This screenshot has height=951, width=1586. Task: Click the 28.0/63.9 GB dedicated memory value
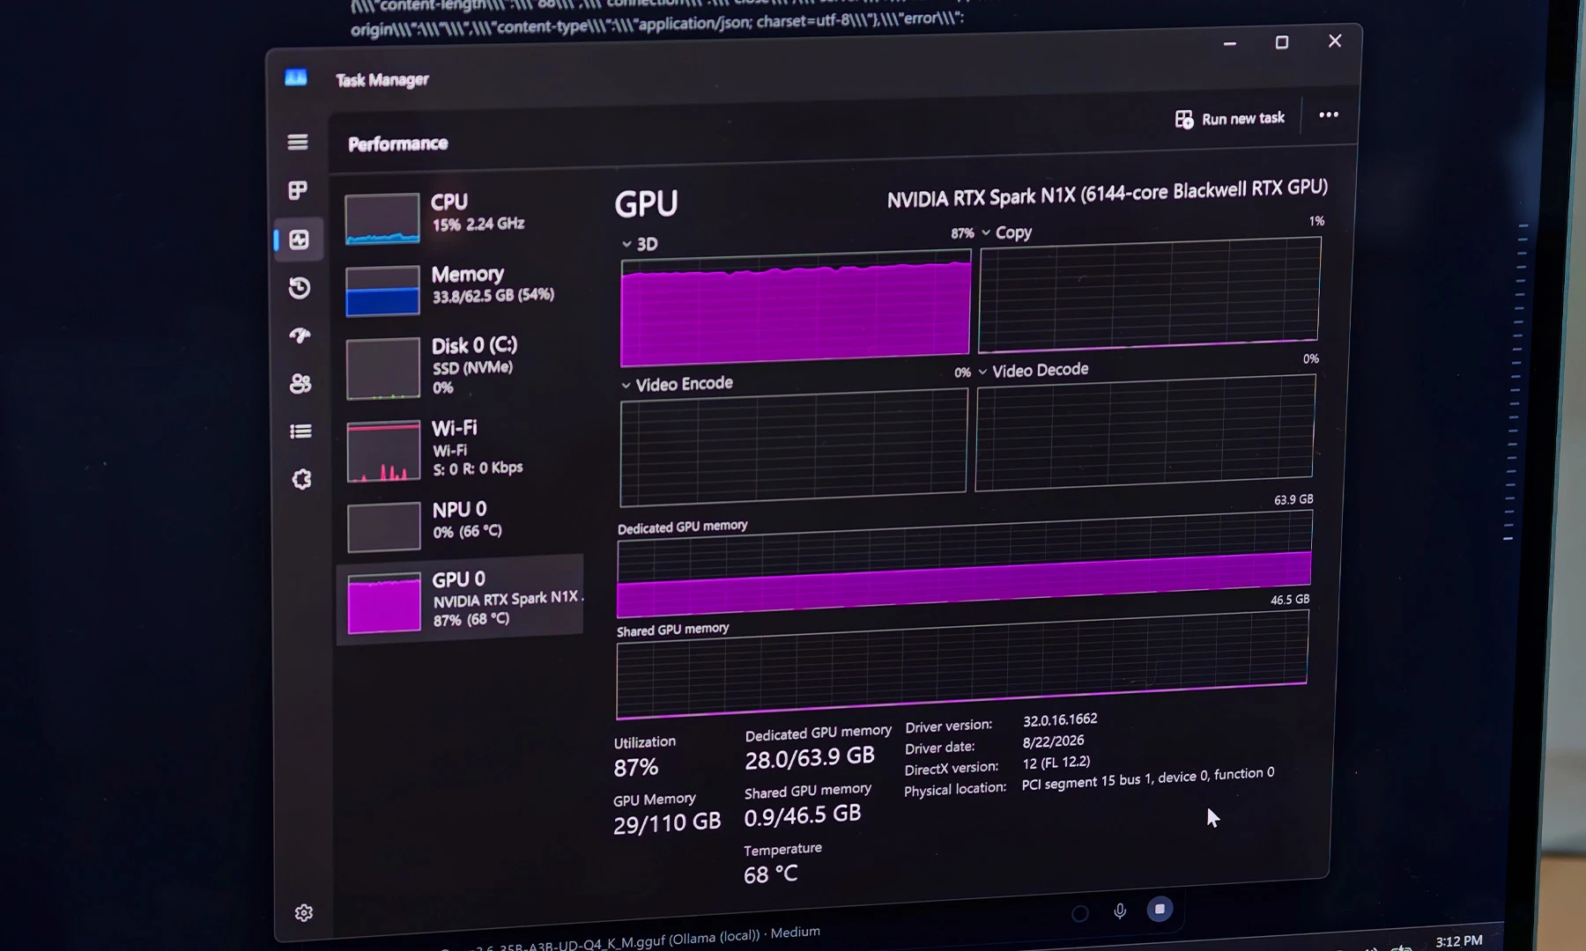pyautogui.click(x=809, y=757)
